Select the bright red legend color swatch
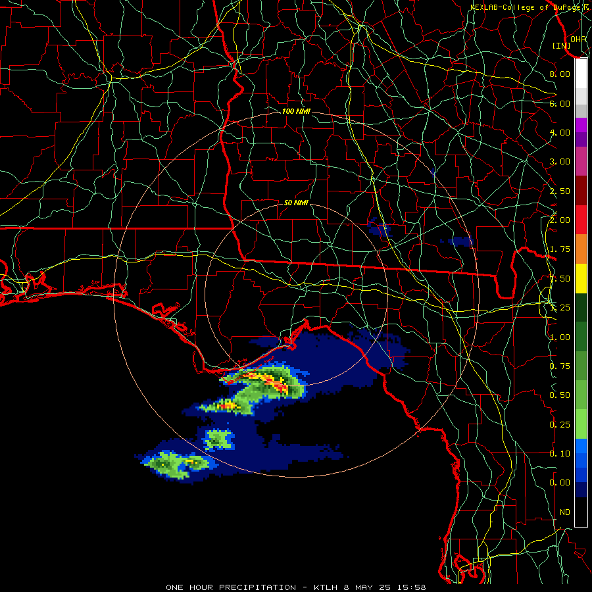This screenshot has width=592, height=592. coord(581,220)
